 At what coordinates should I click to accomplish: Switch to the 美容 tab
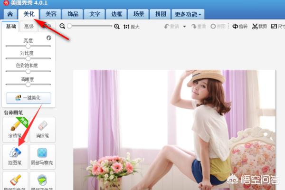[50, 14]
